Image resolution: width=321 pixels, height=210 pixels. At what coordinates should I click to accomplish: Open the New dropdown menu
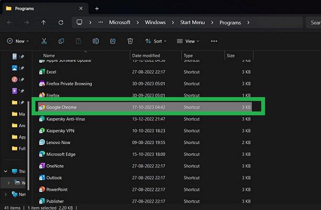click(18, 41)
